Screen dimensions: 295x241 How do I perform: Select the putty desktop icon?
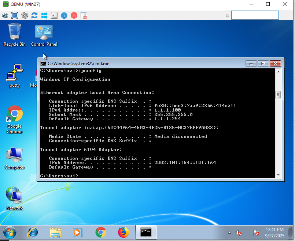pos(15,76)
